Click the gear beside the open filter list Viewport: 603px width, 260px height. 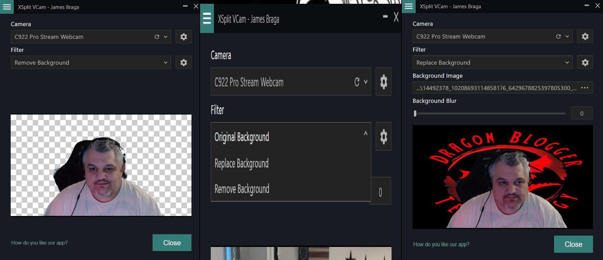coord(383,137)
